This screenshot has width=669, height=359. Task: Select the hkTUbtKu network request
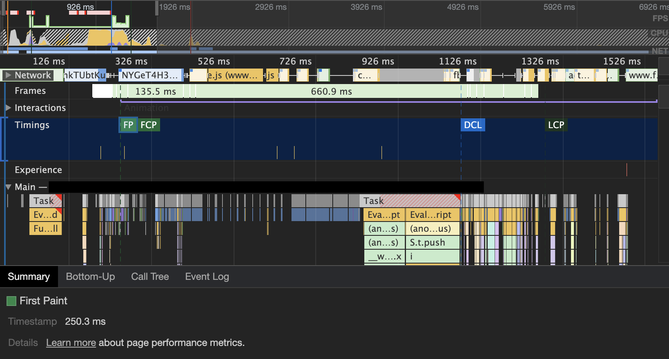pos(85,75)
